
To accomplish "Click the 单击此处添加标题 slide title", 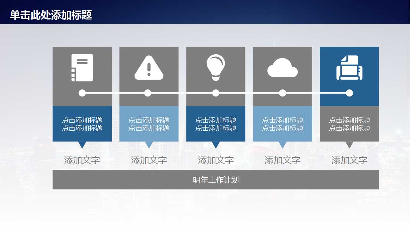I will point(51,15).
